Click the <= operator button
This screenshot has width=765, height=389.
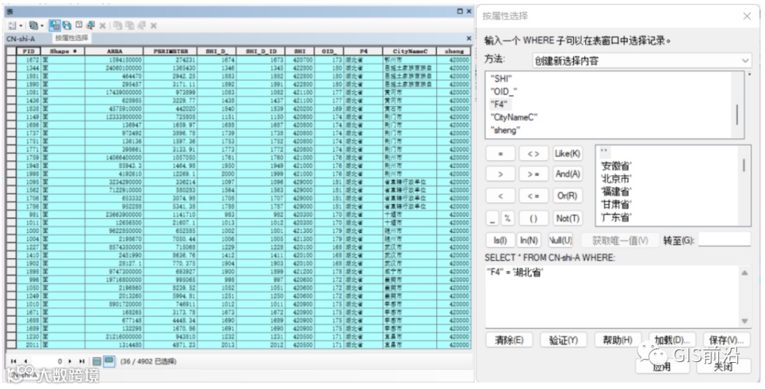point(533,196)
